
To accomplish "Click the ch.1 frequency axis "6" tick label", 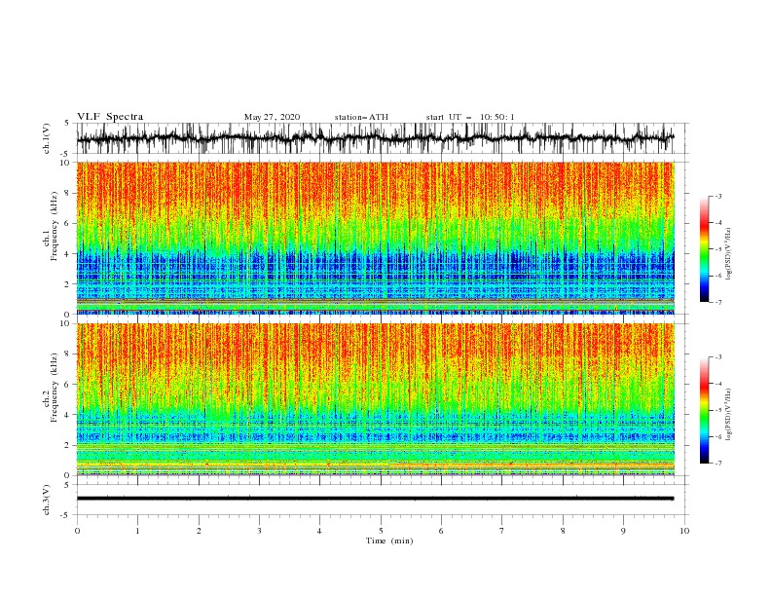I will click(x=68, y=223).
